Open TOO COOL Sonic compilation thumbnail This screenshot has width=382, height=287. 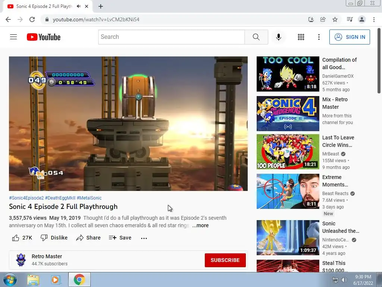(288, 74)
